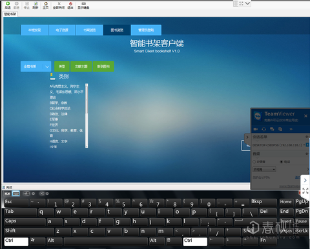Select category E军事
This screenshot has width=310, height=249.
click(x=54, y=119)
